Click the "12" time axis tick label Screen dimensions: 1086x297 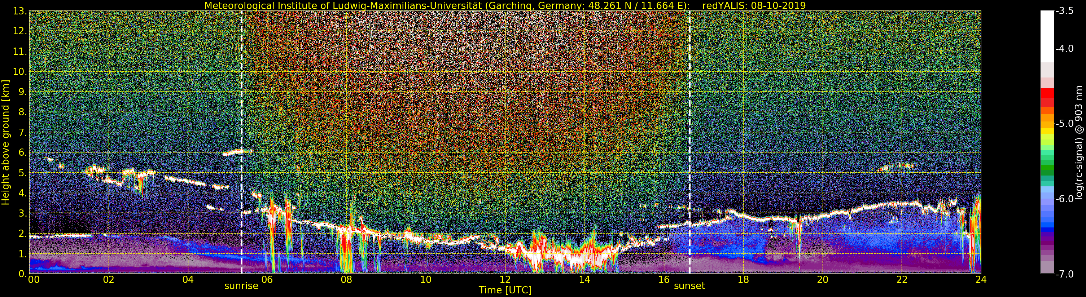coord(505,279)
